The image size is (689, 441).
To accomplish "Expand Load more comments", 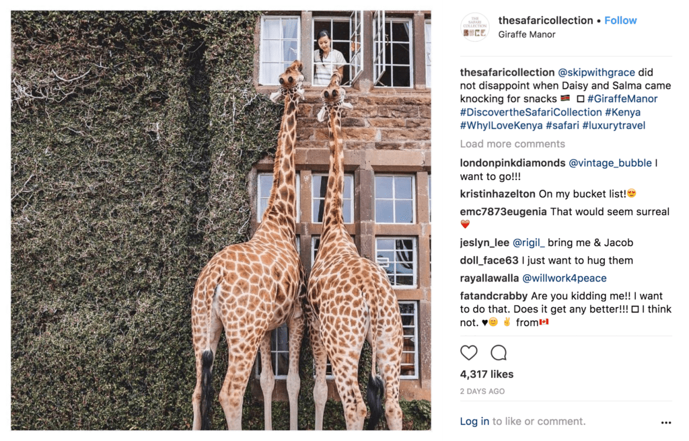I will [x=512, y=144].
